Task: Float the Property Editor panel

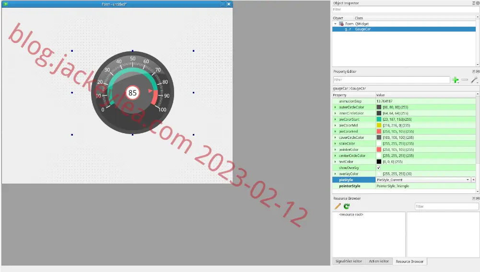Action: pyautogui.click(x=474, y=71)
